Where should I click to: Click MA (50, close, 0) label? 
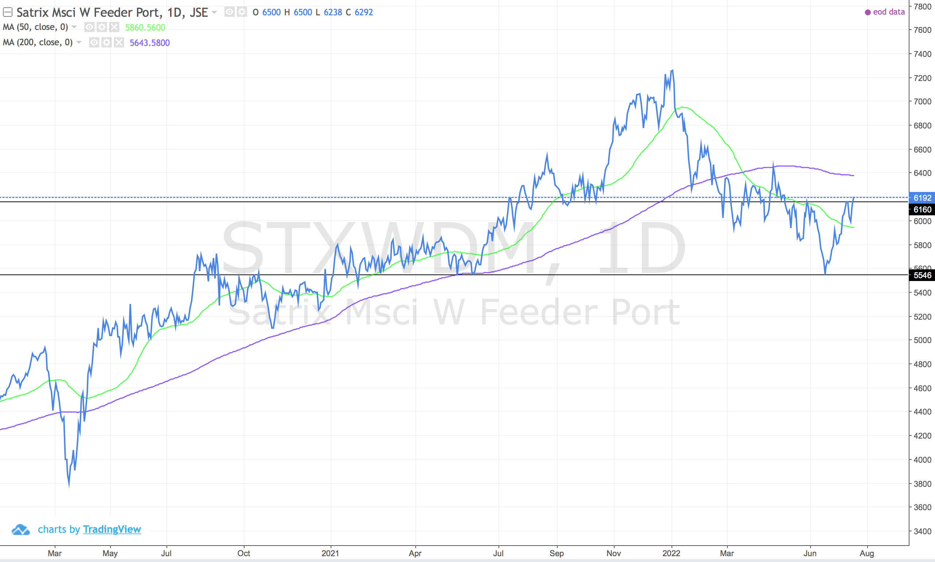tap(35, 27)
